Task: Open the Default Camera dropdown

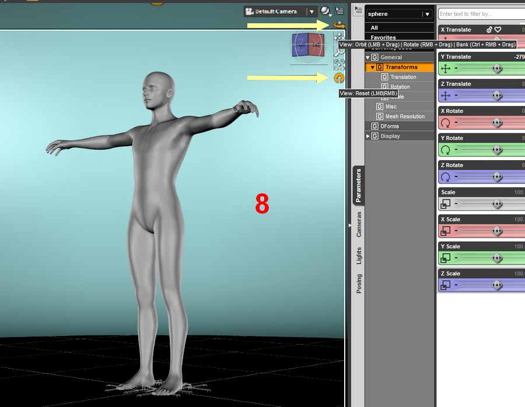Action: [281, 12]
